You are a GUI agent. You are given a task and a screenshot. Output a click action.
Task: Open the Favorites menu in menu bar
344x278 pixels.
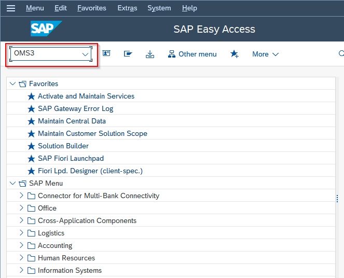(x=92, y=8)
